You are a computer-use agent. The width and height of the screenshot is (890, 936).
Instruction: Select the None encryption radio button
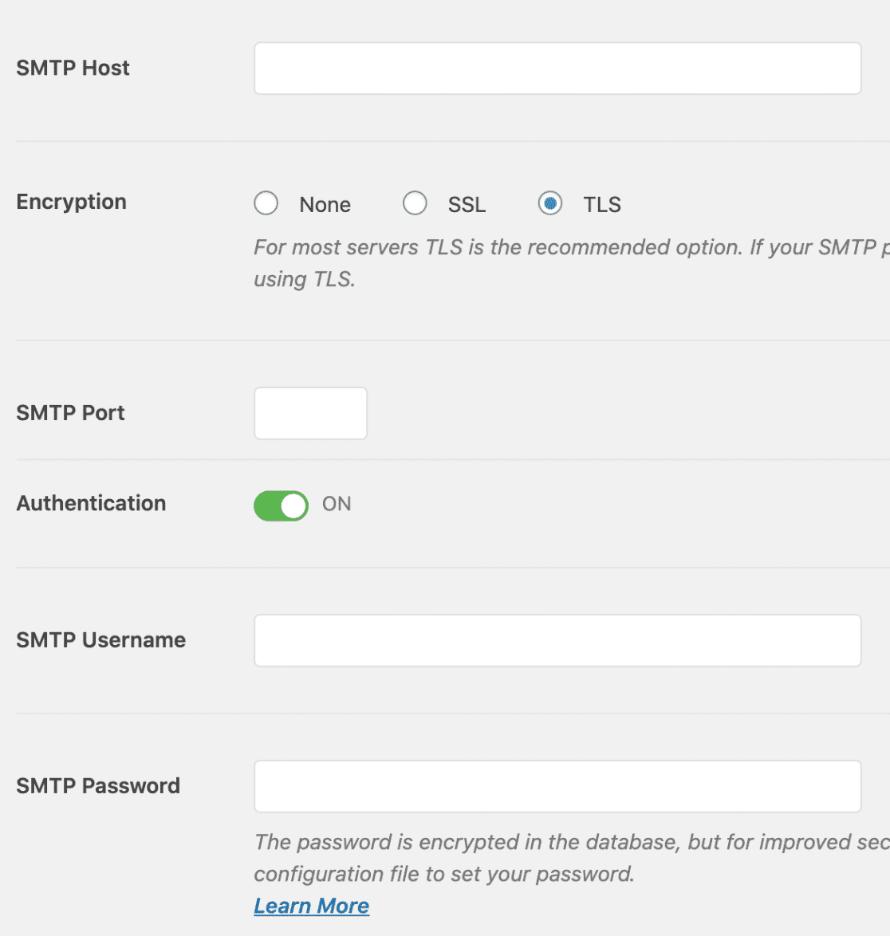[266, 203]
